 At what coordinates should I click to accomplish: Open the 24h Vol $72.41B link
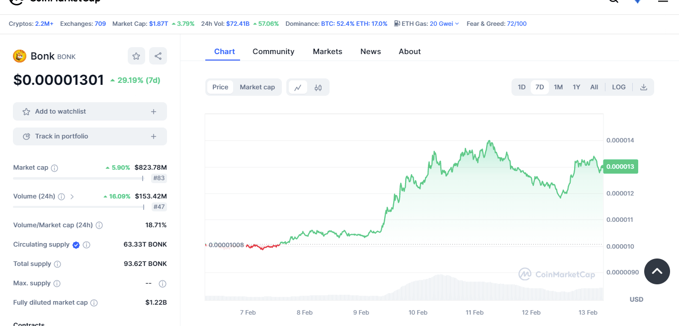tap(238, 24)
